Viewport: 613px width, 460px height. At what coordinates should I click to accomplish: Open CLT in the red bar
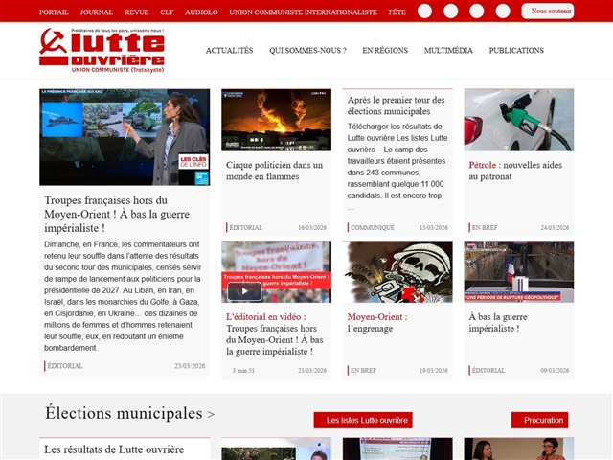[167, 12]
